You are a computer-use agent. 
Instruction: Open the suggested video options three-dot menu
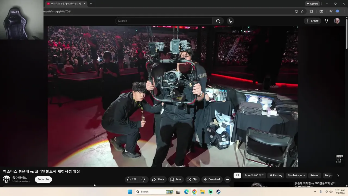(341, 184)
